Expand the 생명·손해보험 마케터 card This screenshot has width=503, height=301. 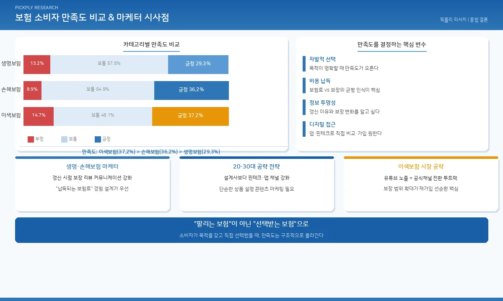point(93,166)
